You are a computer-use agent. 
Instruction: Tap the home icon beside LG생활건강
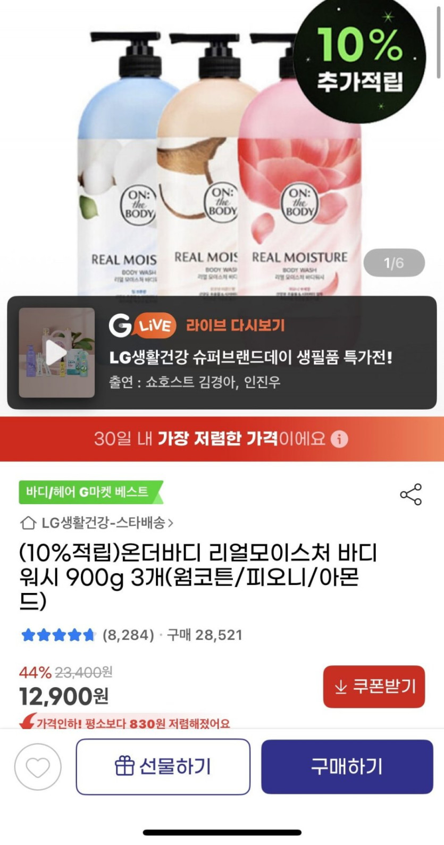[x=28, y=523]
